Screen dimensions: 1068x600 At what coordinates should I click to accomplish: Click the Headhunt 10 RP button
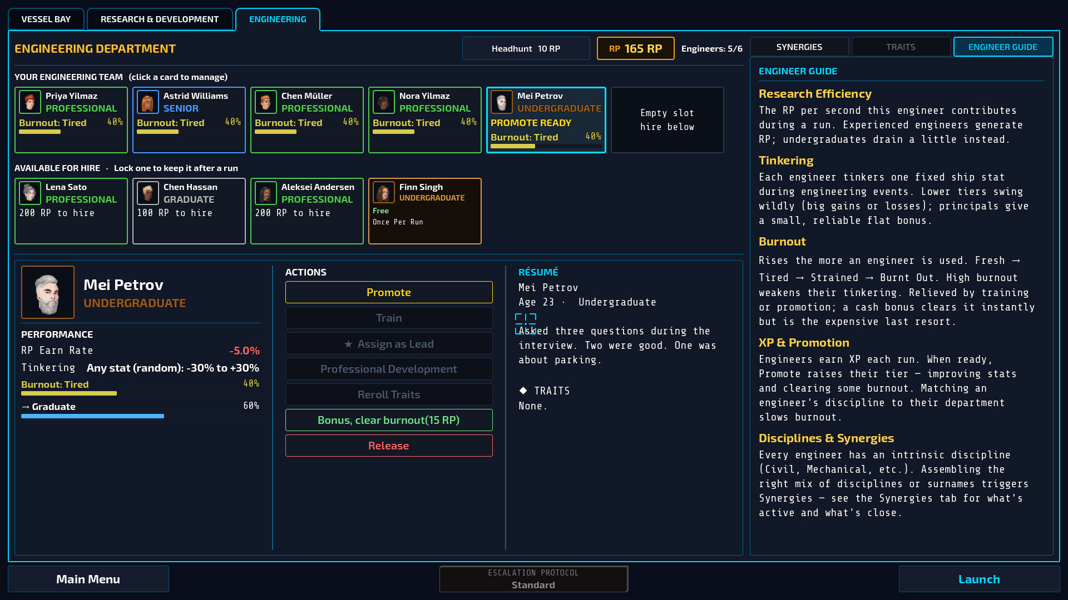526,48
